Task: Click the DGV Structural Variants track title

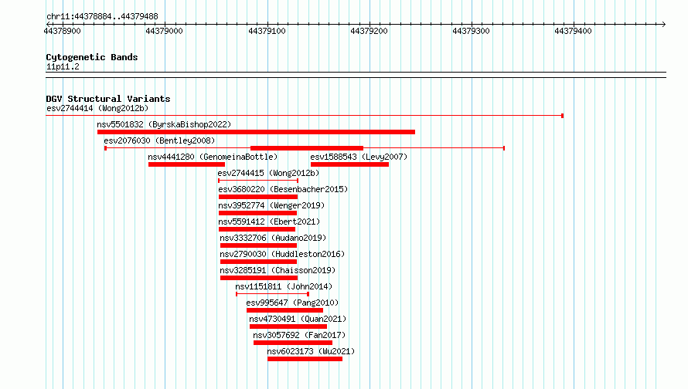Action: pos(108,99)
